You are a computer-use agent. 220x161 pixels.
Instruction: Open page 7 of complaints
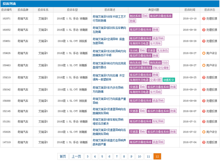(x=117, y=157)
